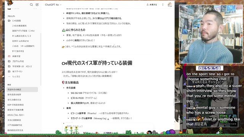Open the にゃる漫画 project folder icon
Screen dimensions: 244x137
(9, 21)
